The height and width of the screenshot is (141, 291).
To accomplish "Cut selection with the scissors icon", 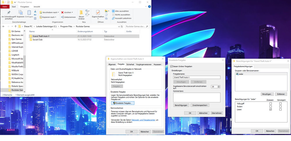I will pos(35,11).
